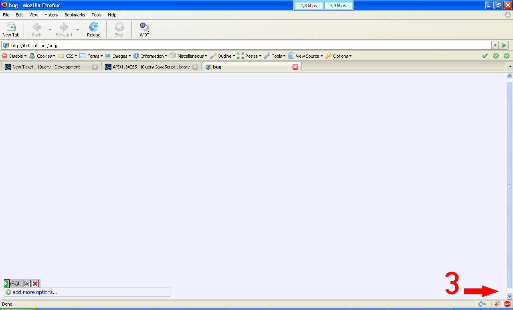The width and height of the screenshot is (513, 310).
Task: Click the scrollbar down arrow
Action: click(x=509, y=296)
